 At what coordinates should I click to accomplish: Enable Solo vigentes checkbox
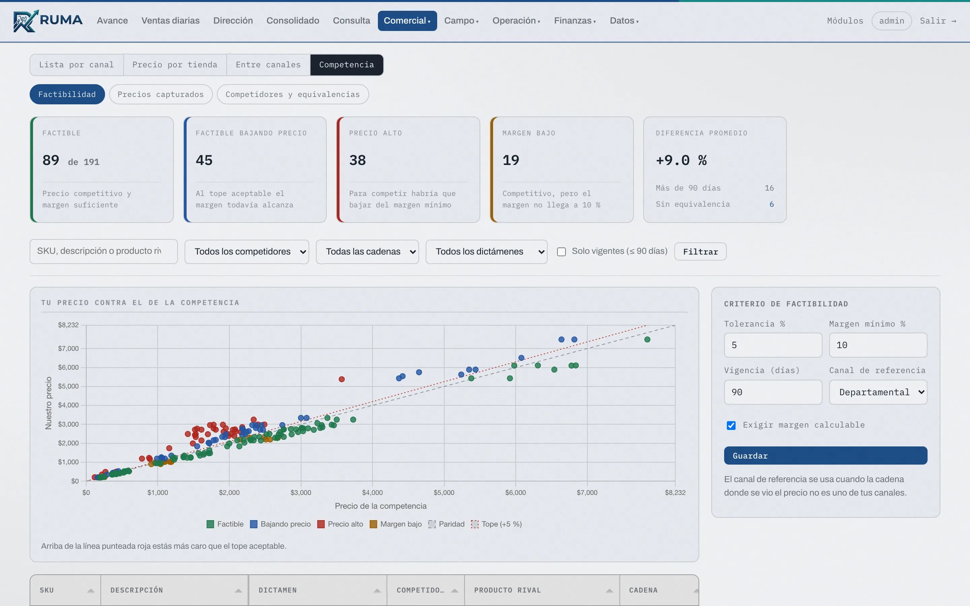(x=561, y=252)
